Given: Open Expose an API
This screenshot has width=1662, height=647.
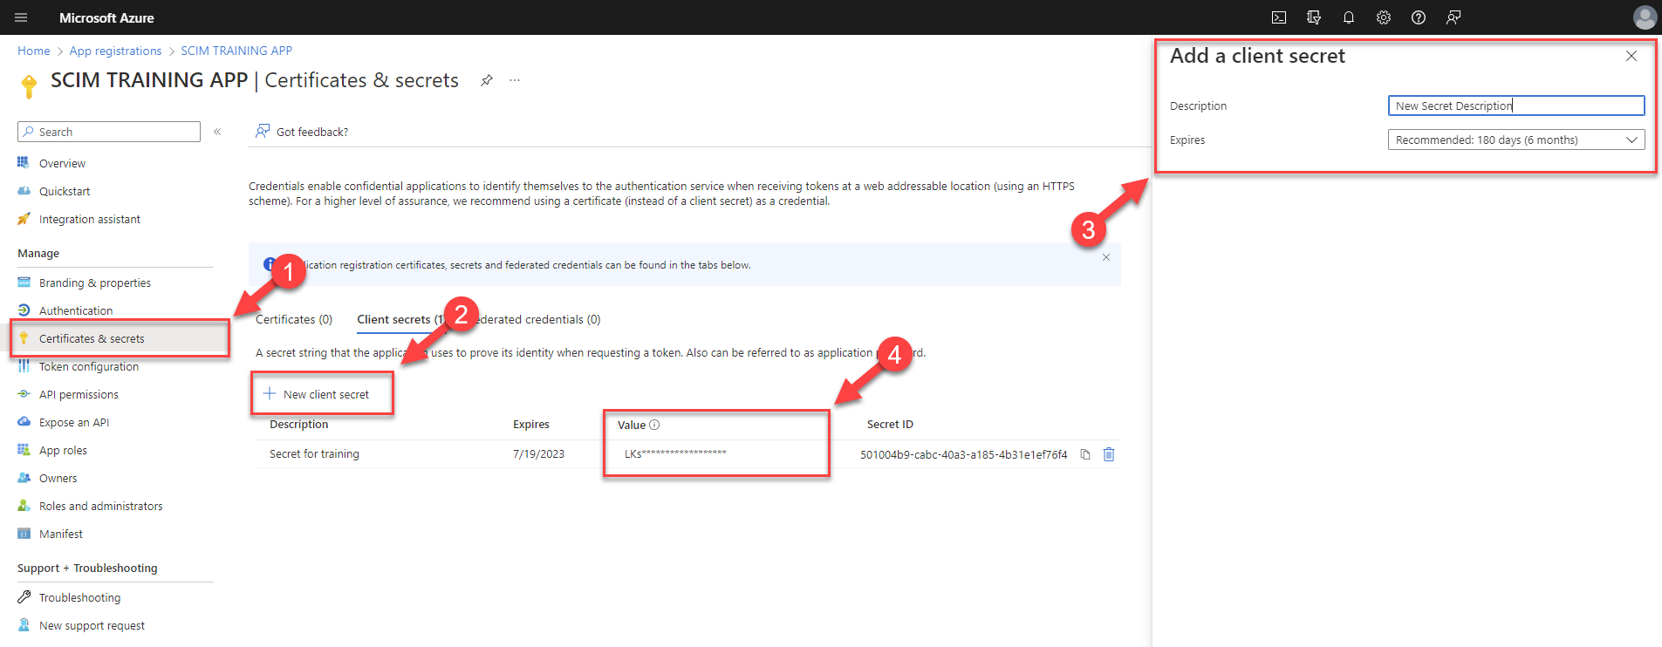Looking at the screenshot, I should click(74, 422).
